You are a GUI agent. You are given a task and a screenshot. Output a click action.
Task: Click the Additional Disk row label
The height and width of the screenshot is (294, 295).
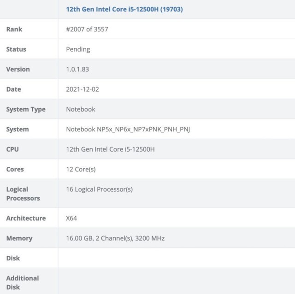23,282
